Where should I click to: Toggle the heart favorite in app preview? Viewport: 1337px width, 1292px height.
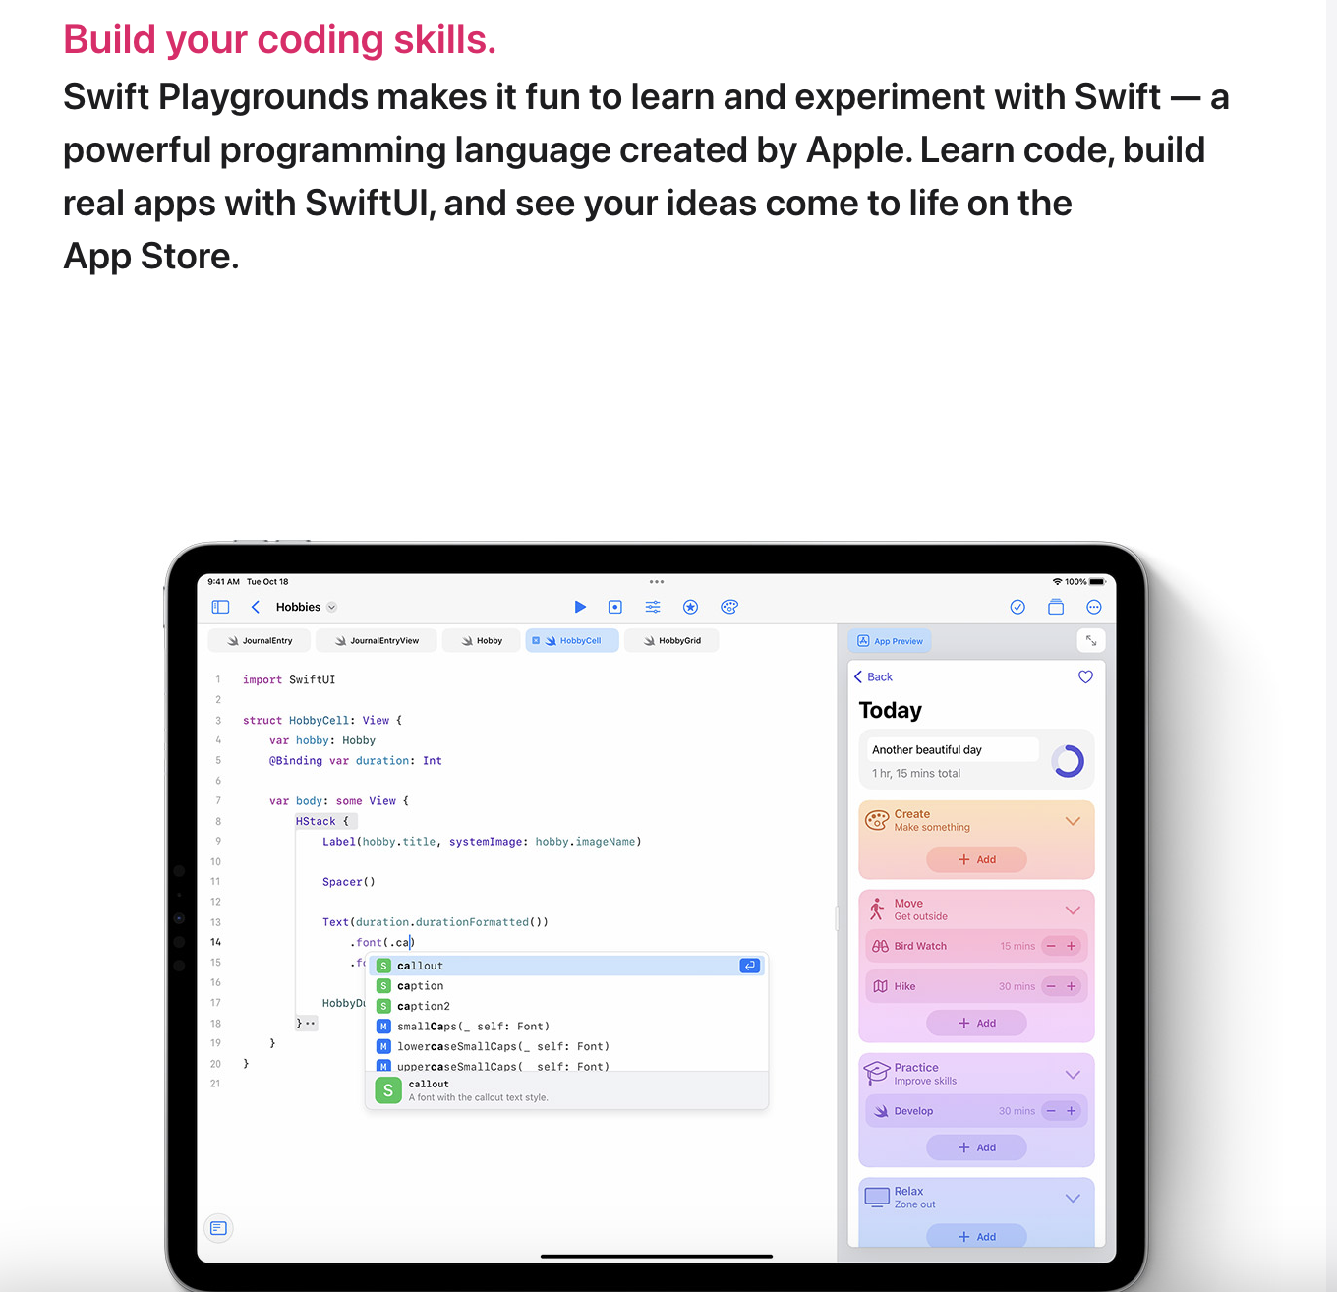[1085, 676]
